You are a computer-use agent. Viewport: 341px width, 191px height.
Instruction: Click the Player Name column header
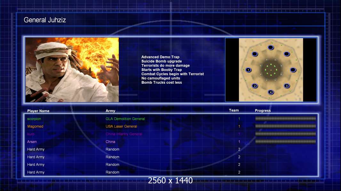point(38,111)
